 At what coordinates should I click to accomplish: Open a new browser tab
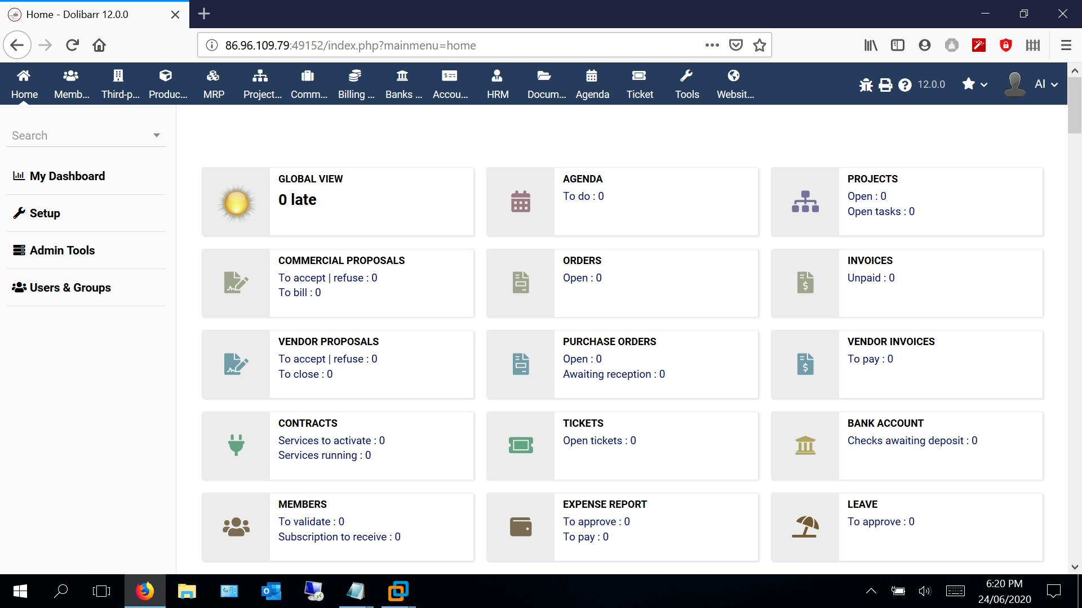point(204,14)
